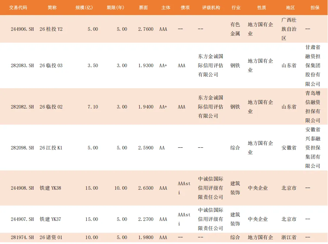
Task: Click bond name 铁建YK38
Action: pyautogui.click(x=51, y=188)
